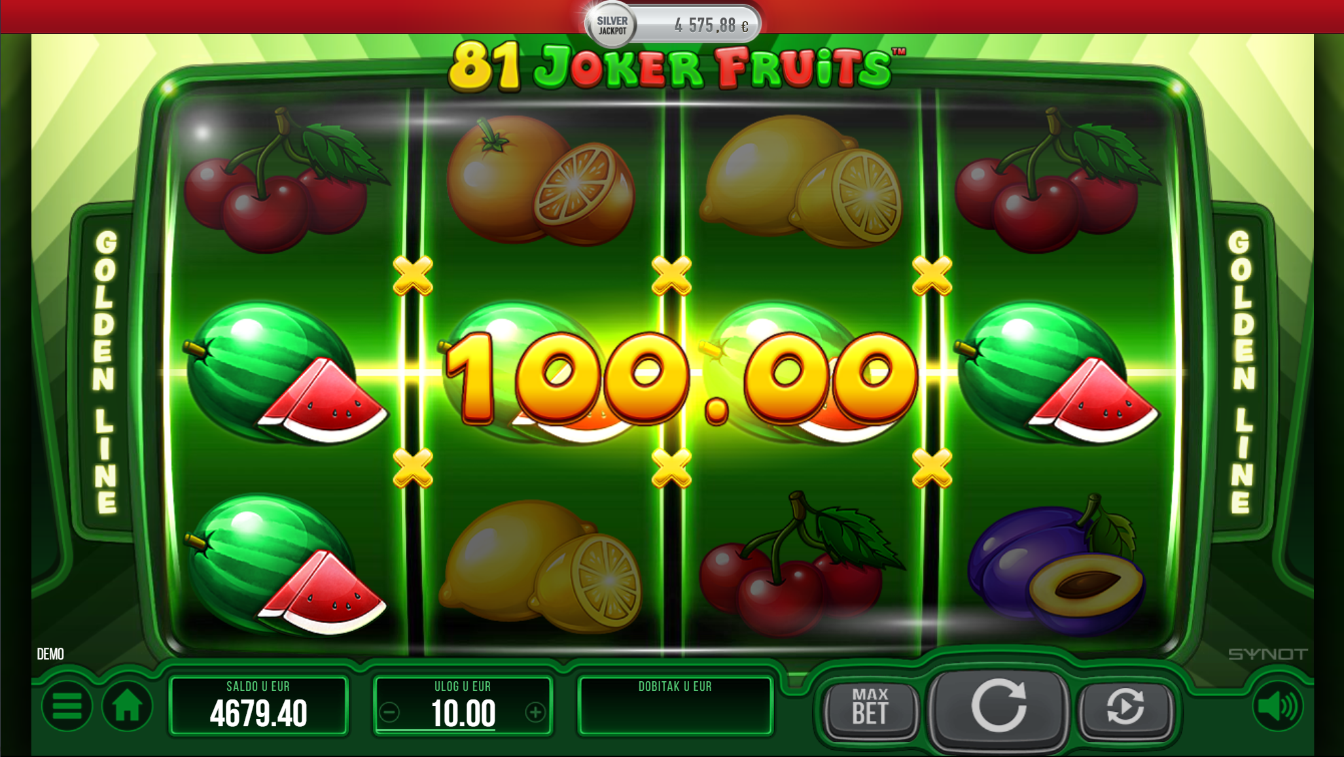Screen dimensions: 1344x757
Task: Go to the home lobby icon
Action: click(127, 707)
